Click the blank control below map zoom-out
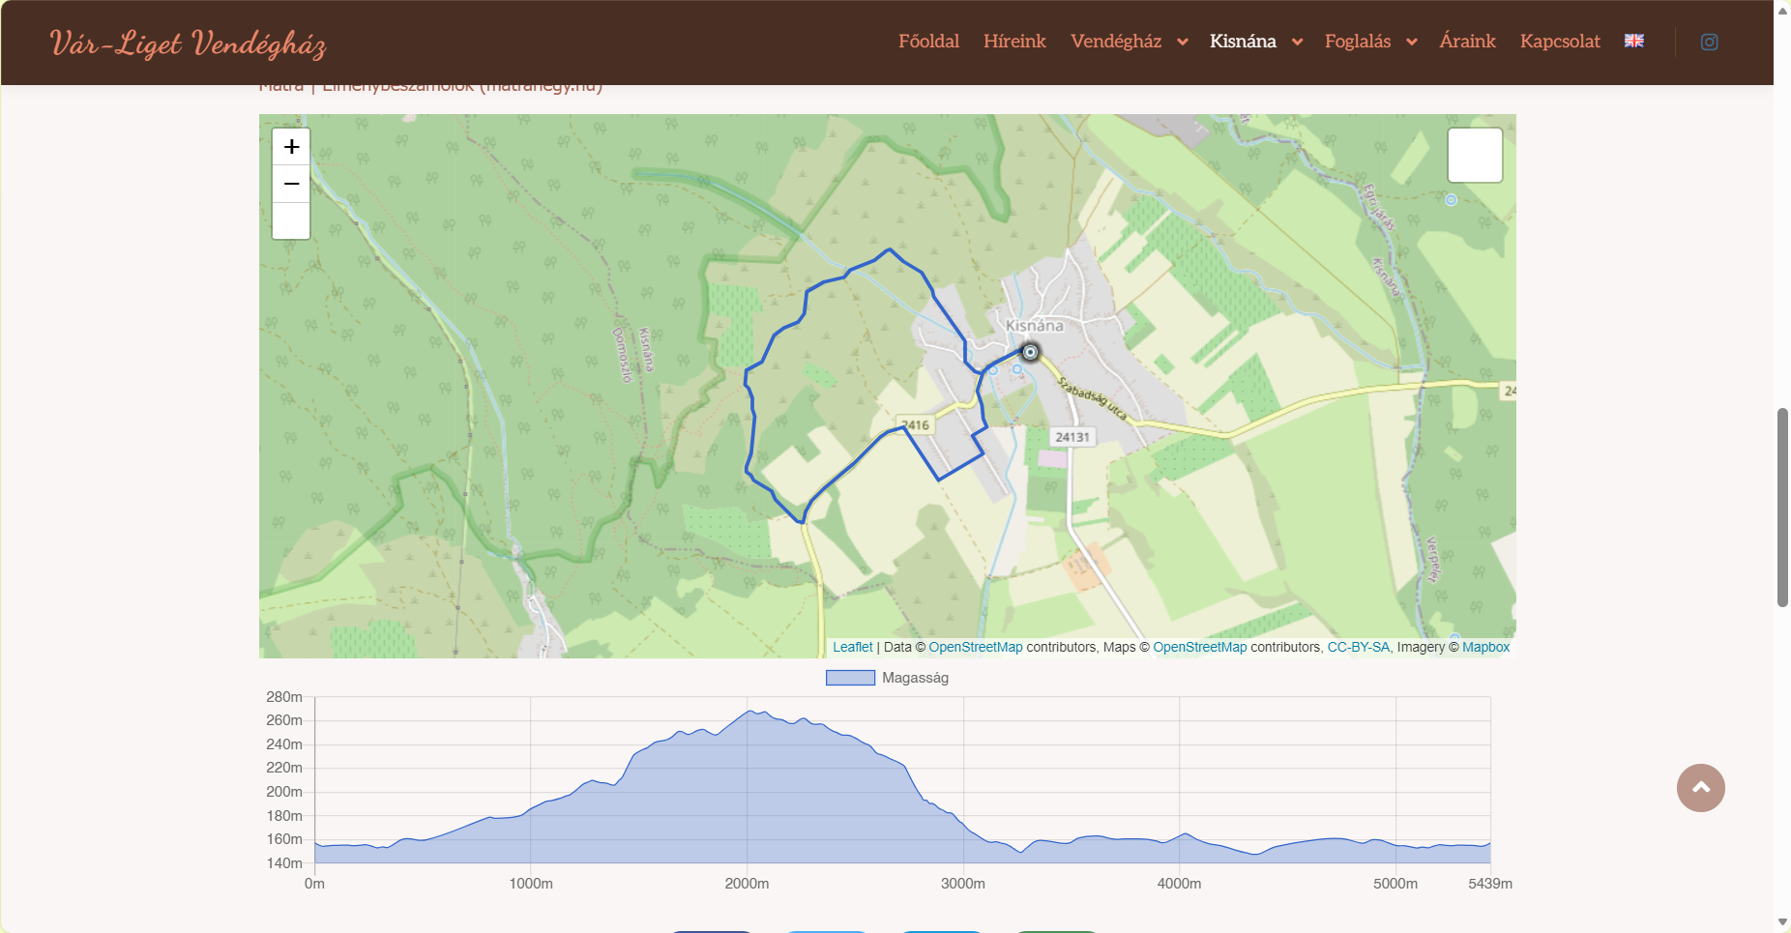The image size is (1791, 933). click(x=291, y=220)
